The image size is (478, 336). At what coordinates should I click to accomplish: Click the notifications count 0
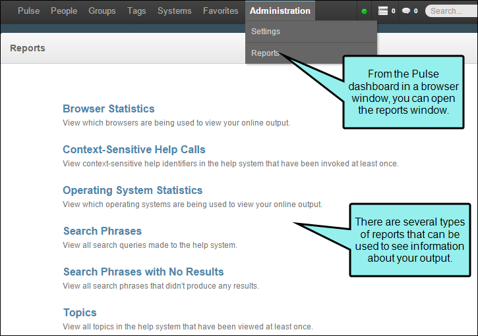coord(393,11)
